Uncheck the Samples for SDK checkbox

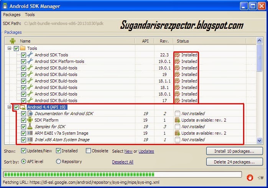tap(23, 127)
